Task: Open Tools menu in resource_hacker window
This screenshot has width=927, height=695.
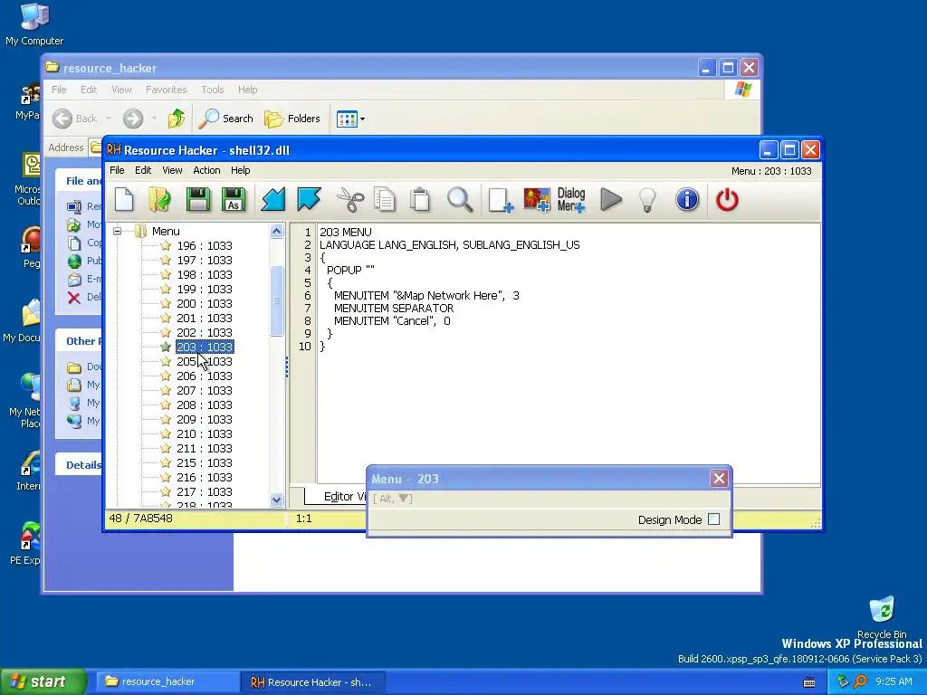Action: pyautogui.click(x=212, y=90)
